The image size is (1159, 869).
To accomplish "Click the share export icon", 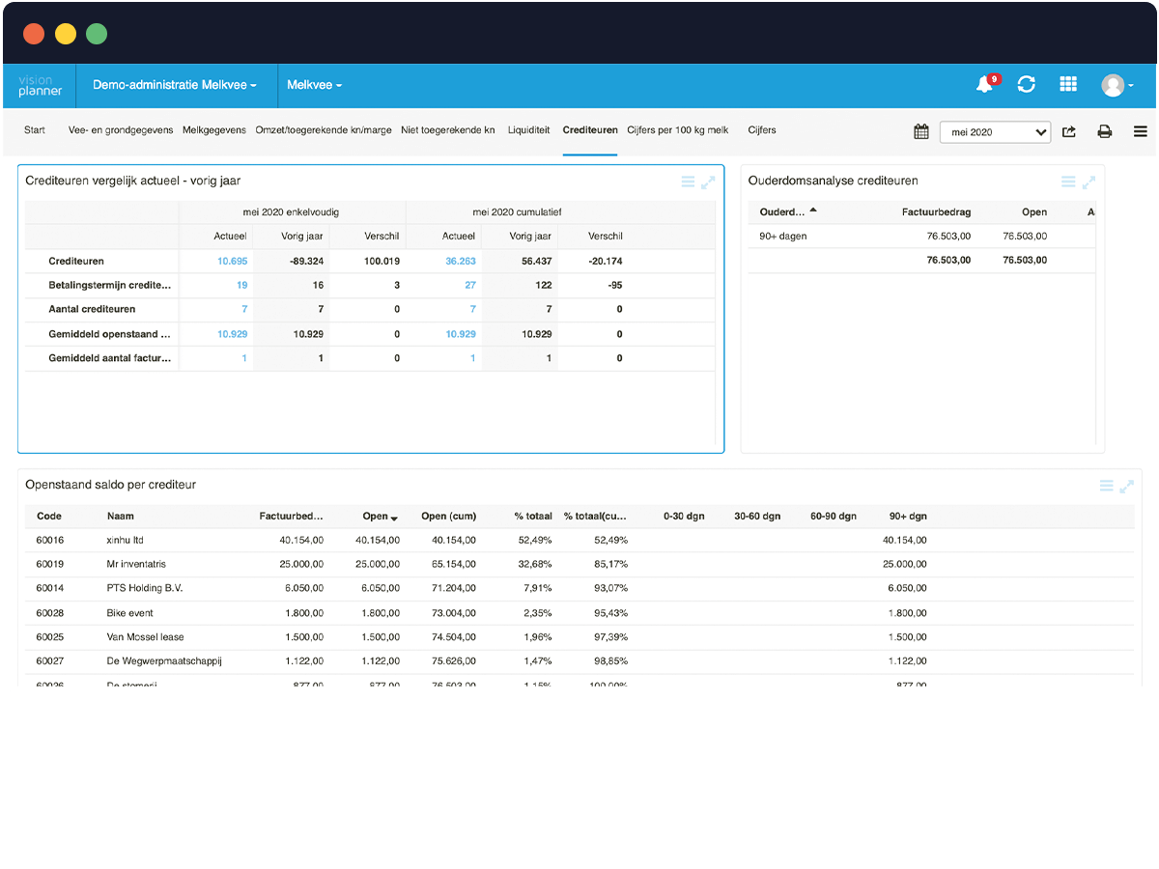I will 1069,131.
